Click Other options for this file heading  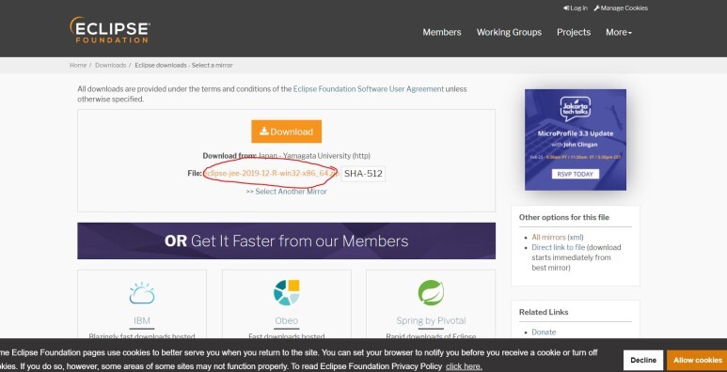tap(563, 217)
